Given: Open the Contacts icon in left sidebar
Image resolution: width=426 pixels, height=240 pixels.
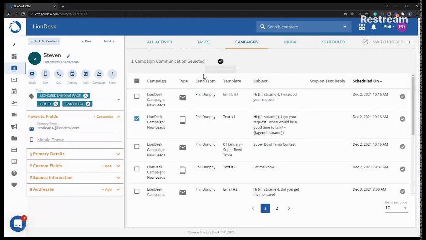Looking at the screenshot, I should click(x=14, y=68).
